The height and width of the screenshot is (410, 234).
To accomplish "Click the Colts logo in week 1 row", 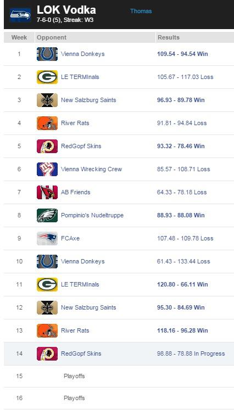I will coord(47,54).
